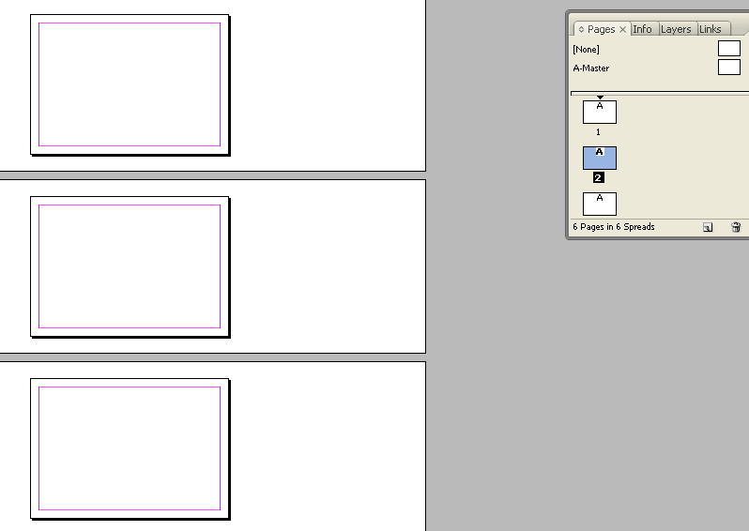Switch to the Layers tab
The height and width of the screenshot is (531, 749).
point(676,29)
